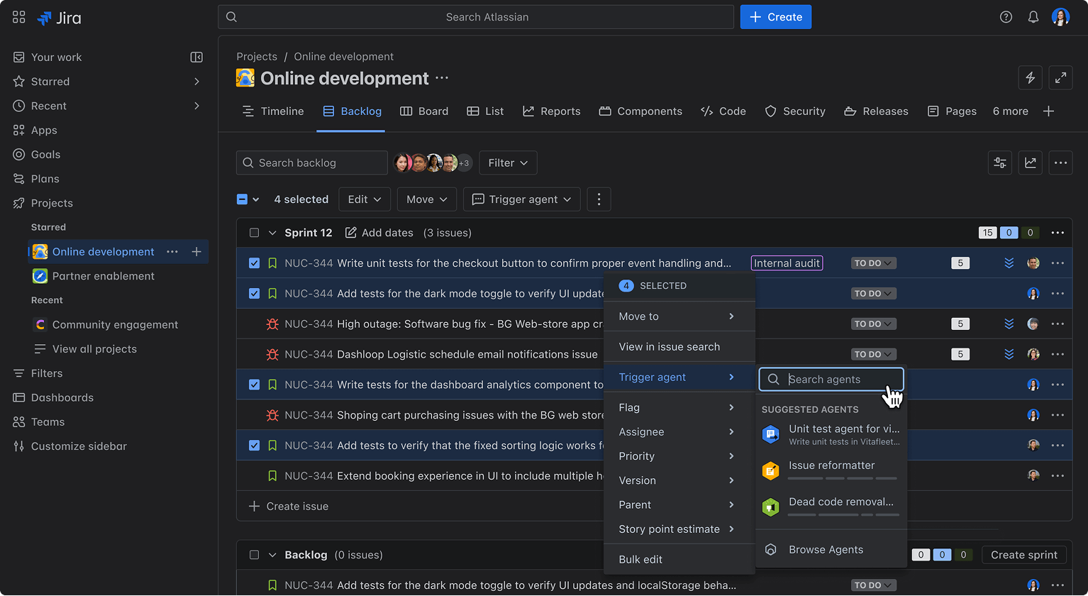Toggle the Backlog section checkbox
Viewport: 1088px width, 596px height.
coord(254,555)
